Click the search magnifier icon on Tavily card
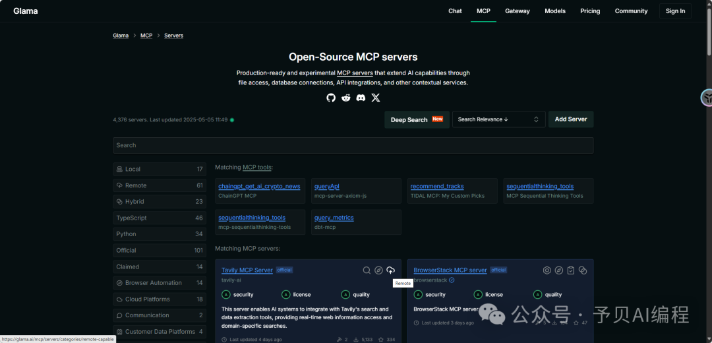Viewport: 712px width, 343px height. click(367, 270)
